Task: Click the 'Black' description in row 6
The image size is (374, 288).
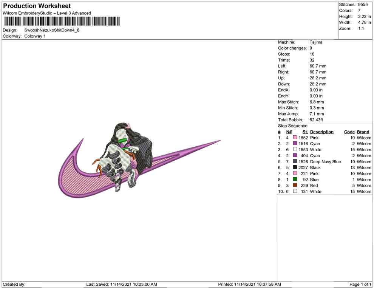Action: (x=315, y=167)
